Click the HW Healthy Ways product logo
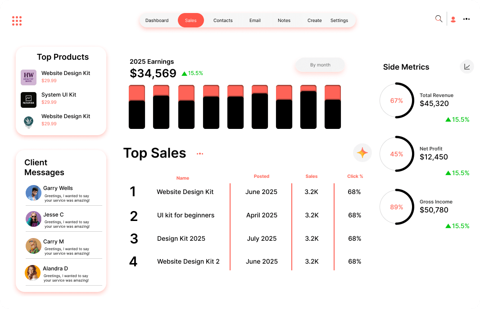 [x=28, y=77]
